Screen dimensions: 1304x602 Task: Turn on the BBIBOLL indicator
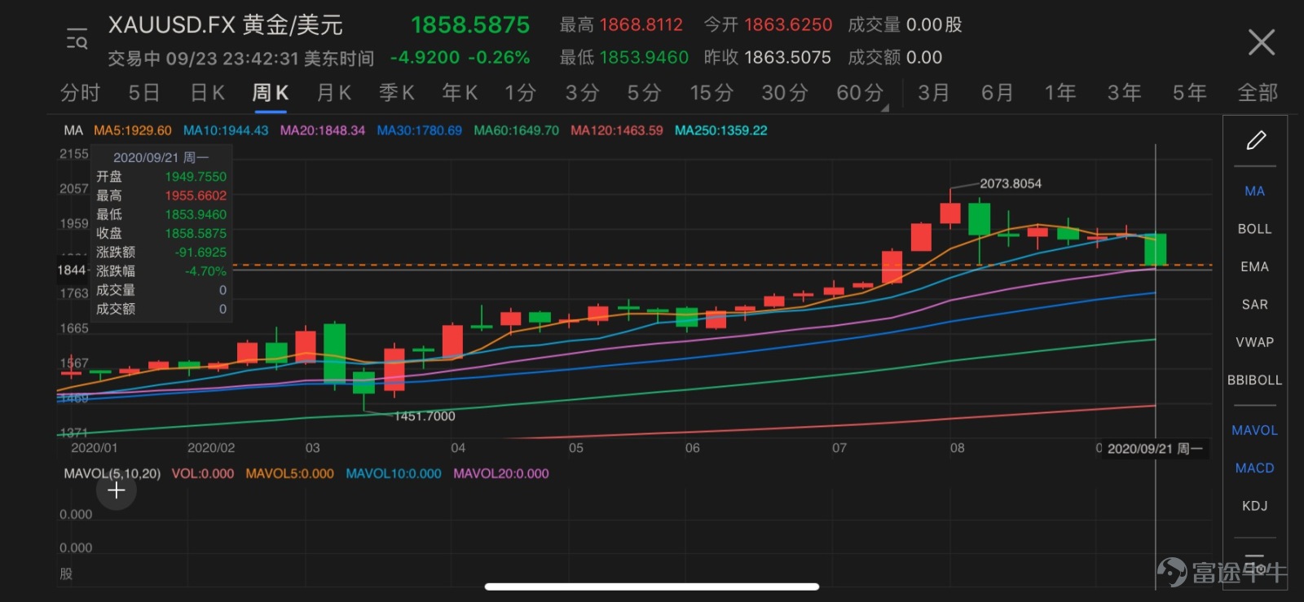pyautogui.click(x=1255, y=380)
